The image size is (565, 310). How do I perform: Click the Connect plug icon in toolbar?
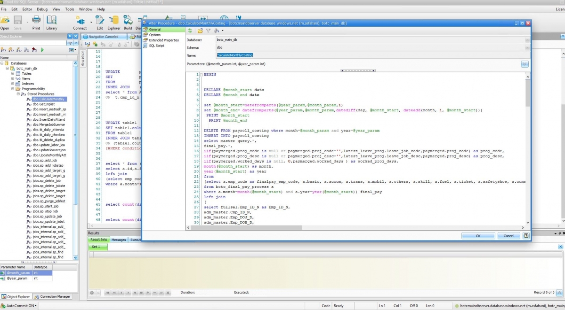[x=80, y=21]
